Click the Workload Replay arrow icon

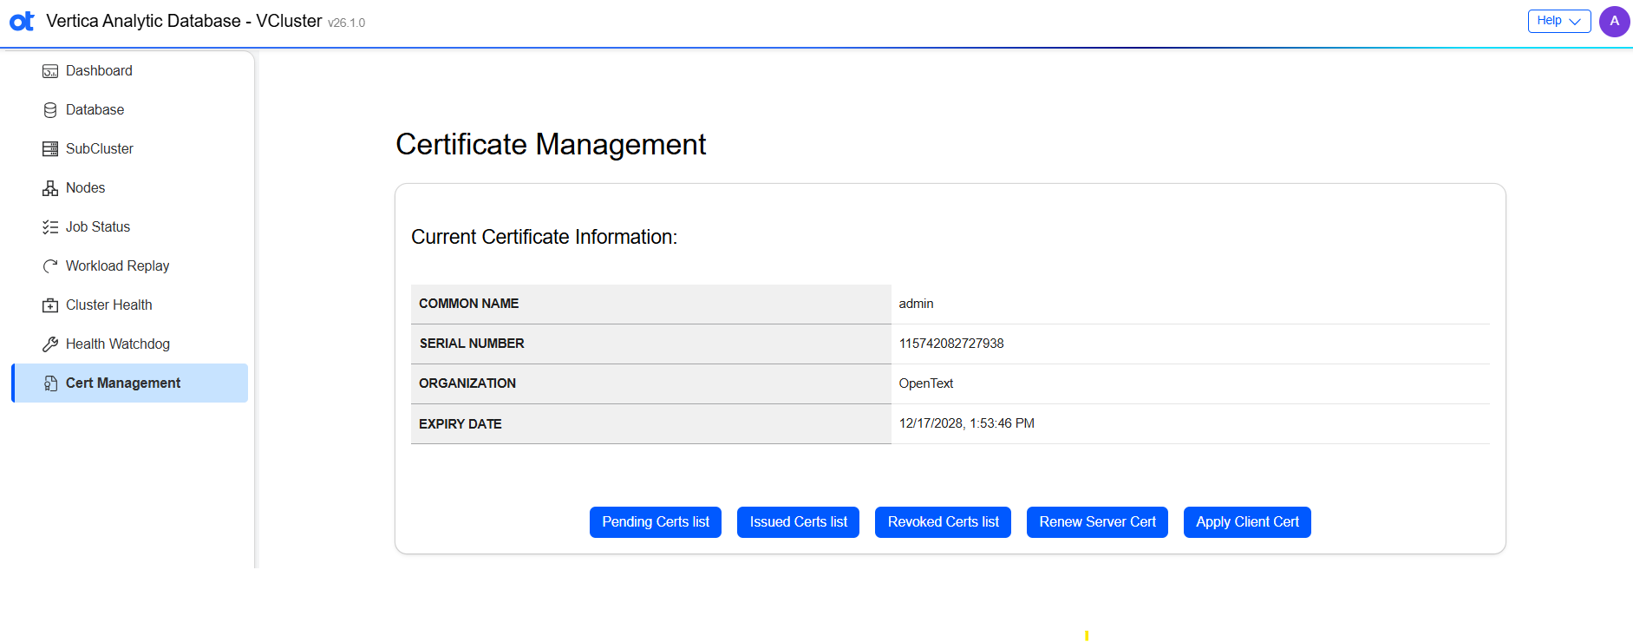pyautogui.click(x=50, y=266)
